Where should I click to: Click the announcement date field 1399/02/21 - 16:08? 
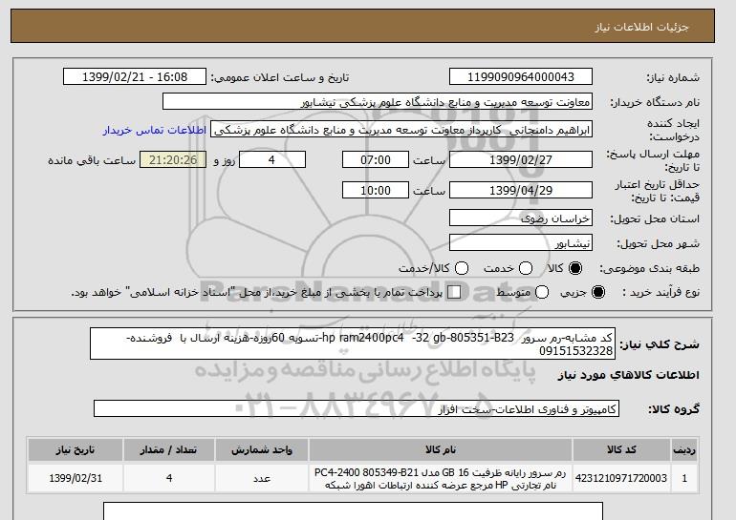(x=135, y=77)
